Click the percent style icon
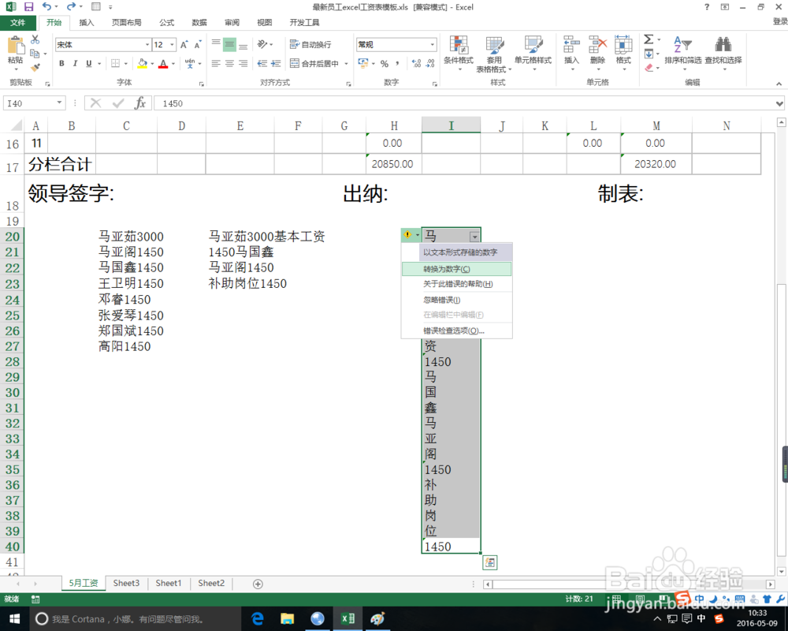Viewport: 788px width, 631px height. click(x=385, y=64)
